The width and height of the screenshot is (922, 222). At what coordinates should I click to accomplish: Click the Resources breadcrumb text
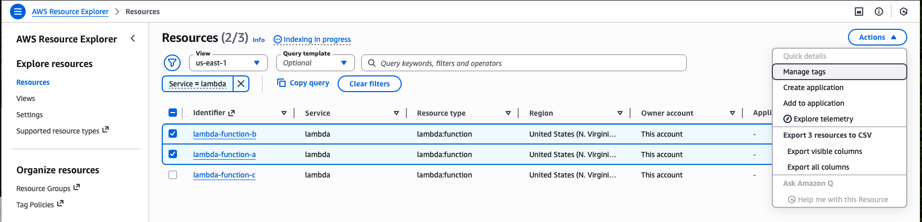pos(142,12)
